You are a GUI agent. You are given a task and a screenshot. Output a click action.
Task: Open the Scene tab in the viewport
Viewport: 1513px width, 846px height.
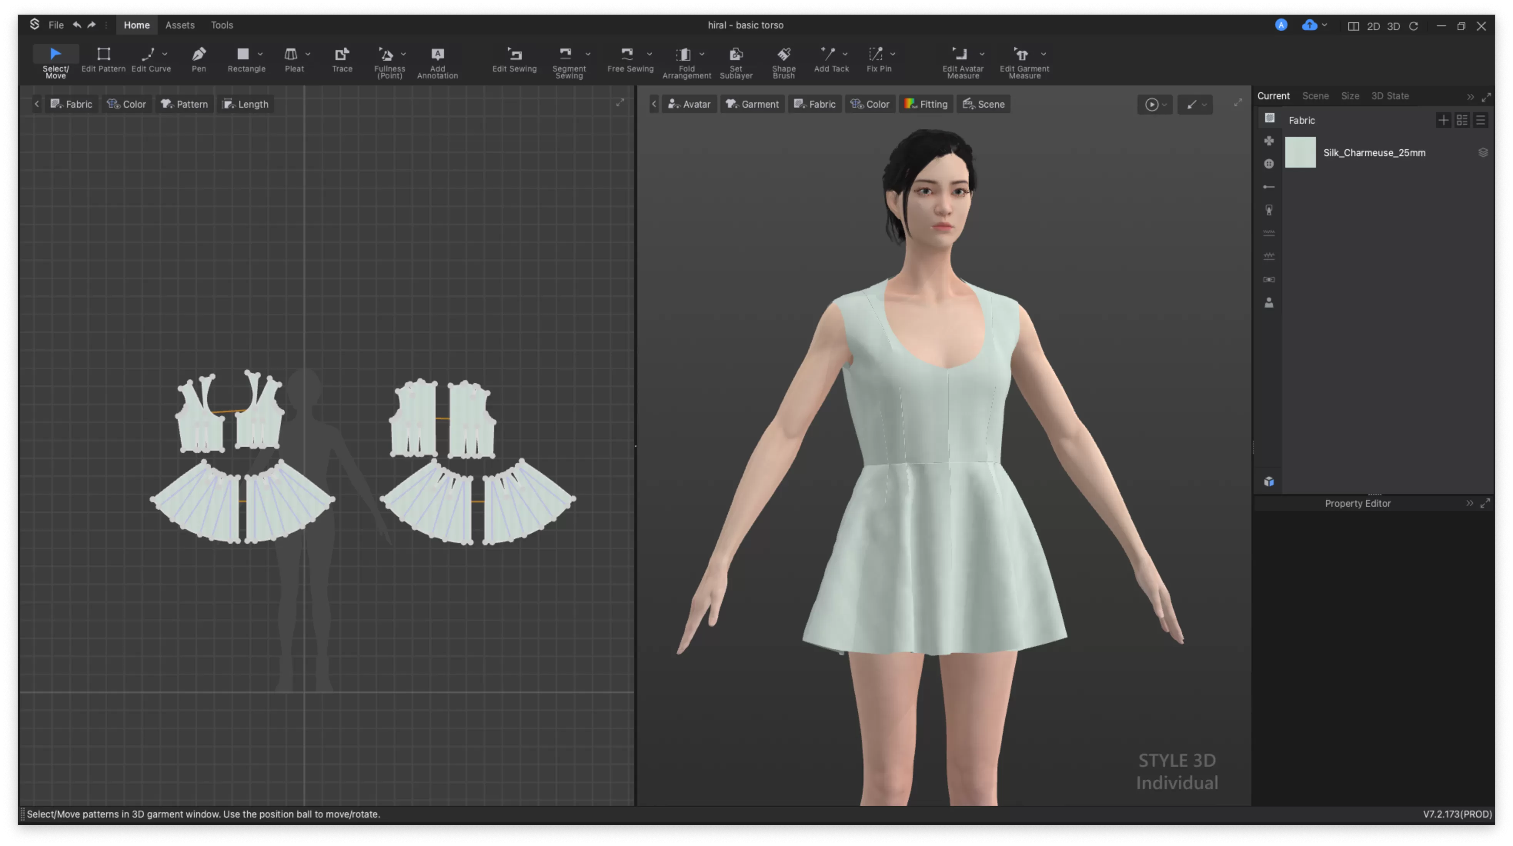[x=983, y=104]
